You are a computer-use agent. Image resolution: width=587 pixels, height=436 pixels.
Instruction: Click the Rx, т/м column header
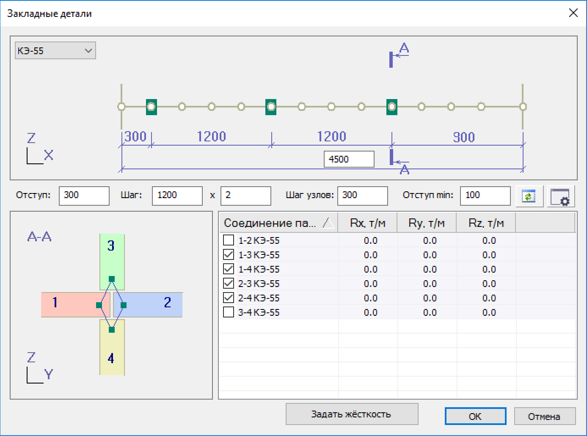tap(367, 223)
